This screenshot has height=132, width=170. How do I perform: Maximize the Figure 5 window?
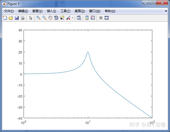coord(153,3)
